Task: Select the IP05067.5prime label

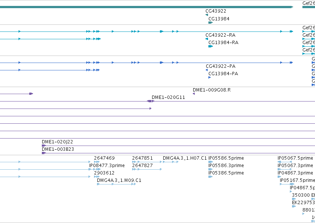Action: pyautogui.click(x=295, y=158)
